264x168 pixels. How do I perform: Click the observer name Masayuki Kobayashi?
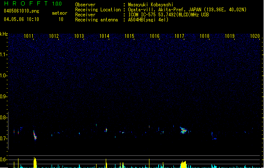tap(151, 5)
